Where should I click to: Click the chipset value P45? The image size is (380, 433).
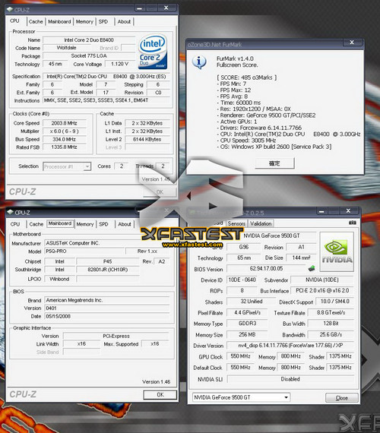coord(108,261)
